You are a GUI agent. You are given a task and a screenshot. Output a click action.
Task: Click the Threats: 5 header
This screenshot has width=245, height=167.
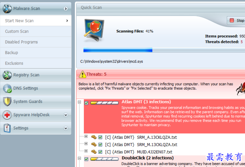pos(96,74)
